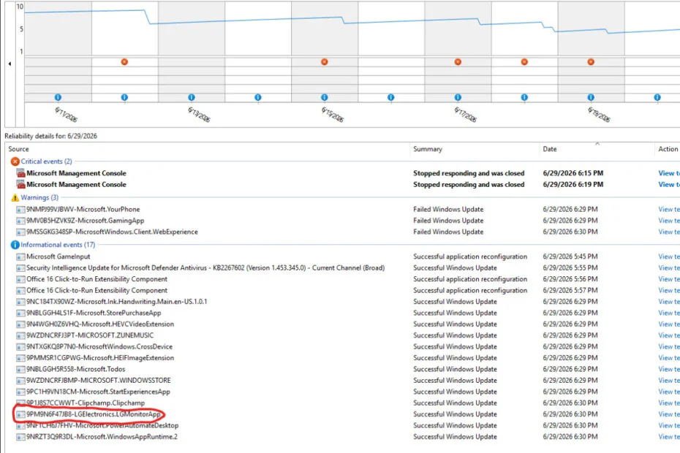Open View link for Microsoft GameInput row
This screenshot has height=453, width=680.
coord(669,256)
